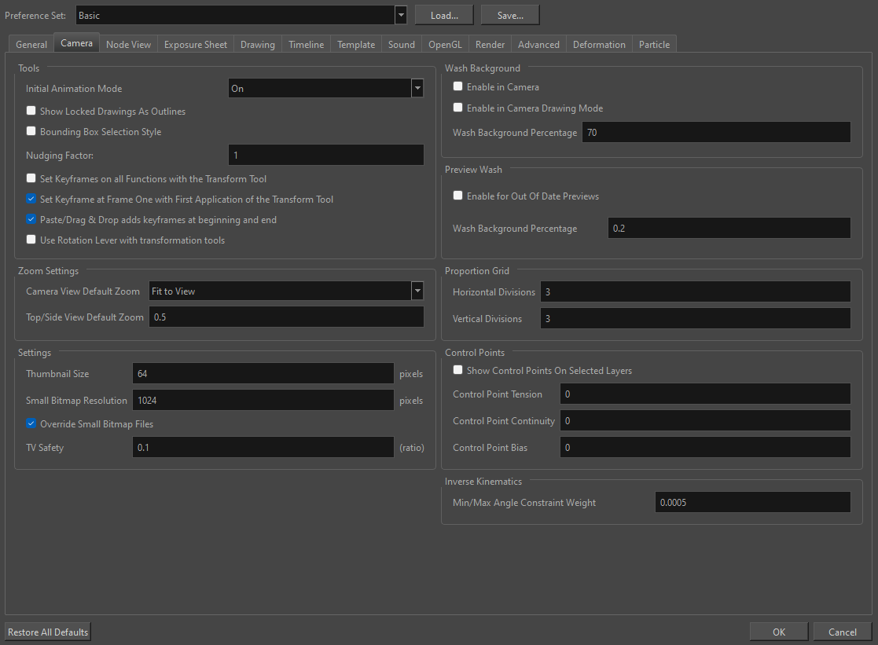Screen dimensions: 878x645
Task: Click the Min/Max Angle Constraint Weight field
Action: pos(752,502)
